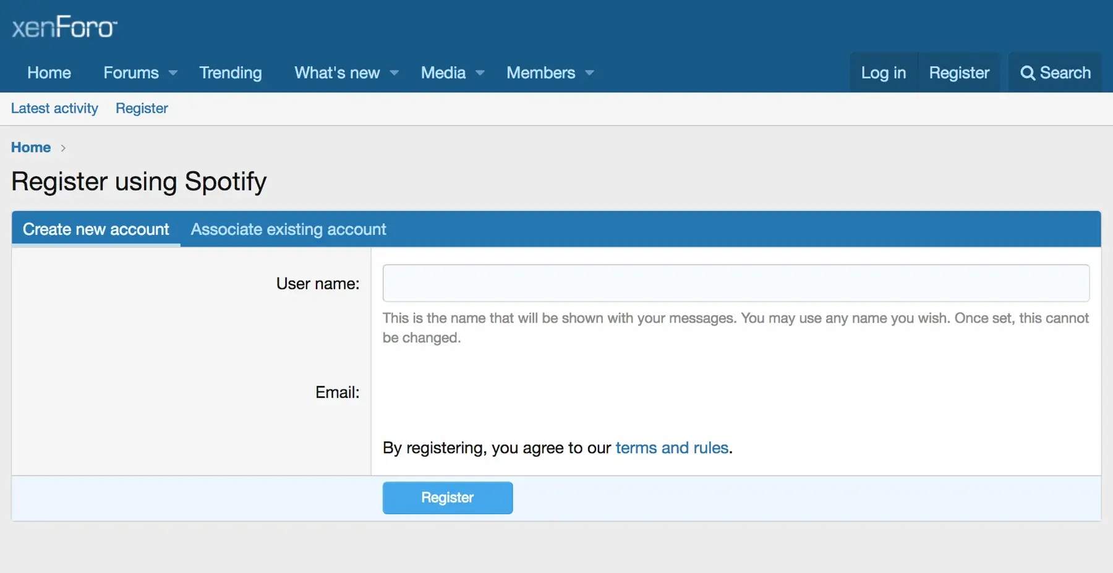Open the Latest activity sub-navigation link
This screenshot has height=573, width=1113.
[54, 108]
